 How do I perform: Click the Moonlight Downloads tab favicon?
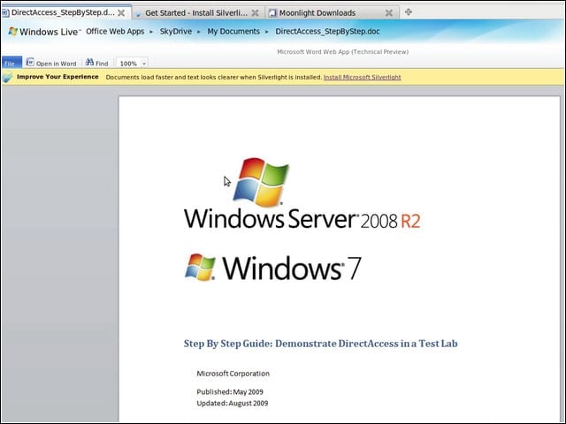point(273,13)
